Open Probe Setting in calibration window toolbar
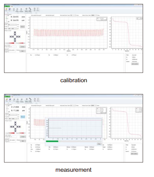 point(30,10)
